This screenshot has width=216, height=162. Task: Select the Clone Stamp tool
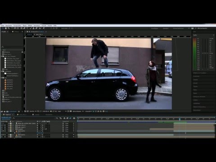click(34, 28)
